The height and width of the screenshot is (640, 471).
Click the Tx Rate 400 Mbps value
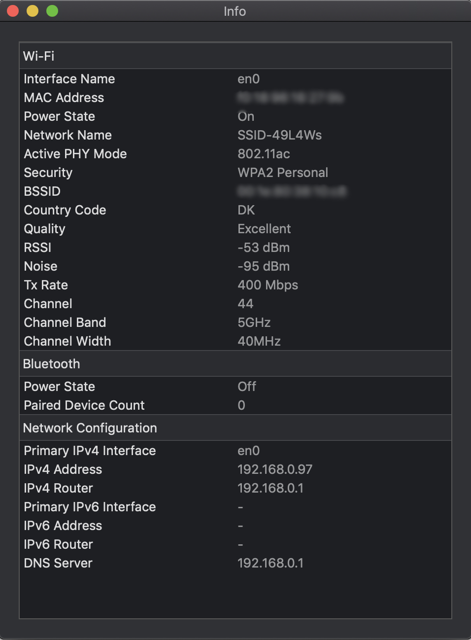pos(268,285)
